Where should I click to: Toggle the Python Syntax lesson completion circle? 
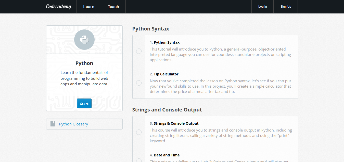(139, 51)
